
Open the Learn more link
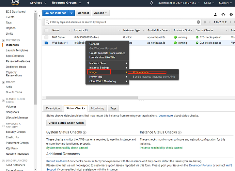coord(165,116)
